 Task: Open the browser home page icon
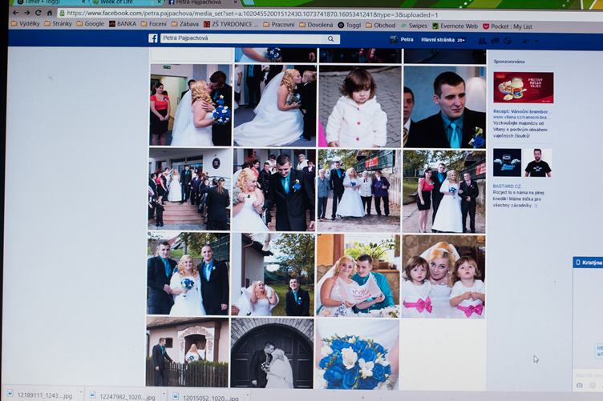pyautogui.click(x=50, y=13)
